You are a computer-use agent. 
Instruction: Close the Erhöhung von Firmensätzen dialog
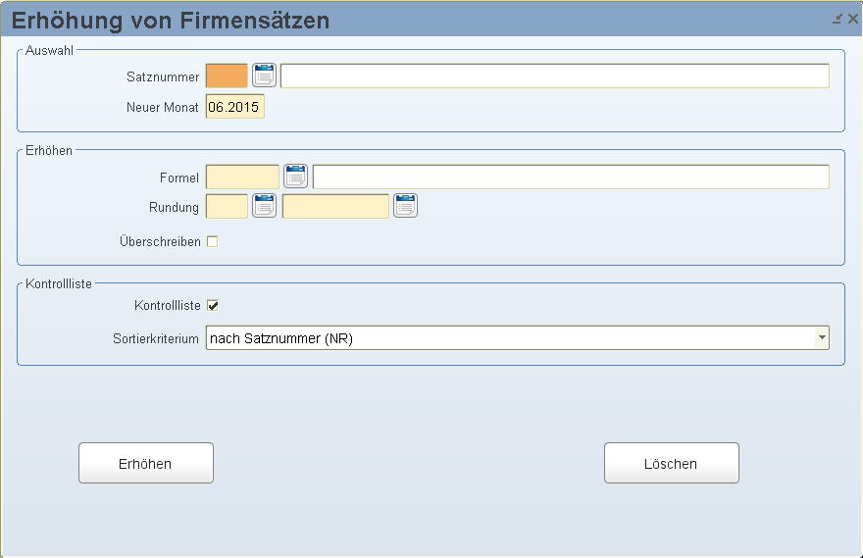click(853, 20)
